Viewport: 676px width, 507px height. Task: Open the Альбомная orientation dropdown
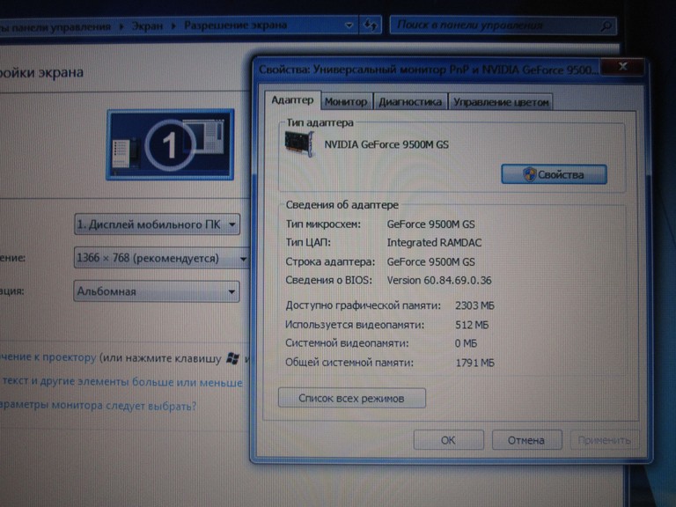[157, 291]
